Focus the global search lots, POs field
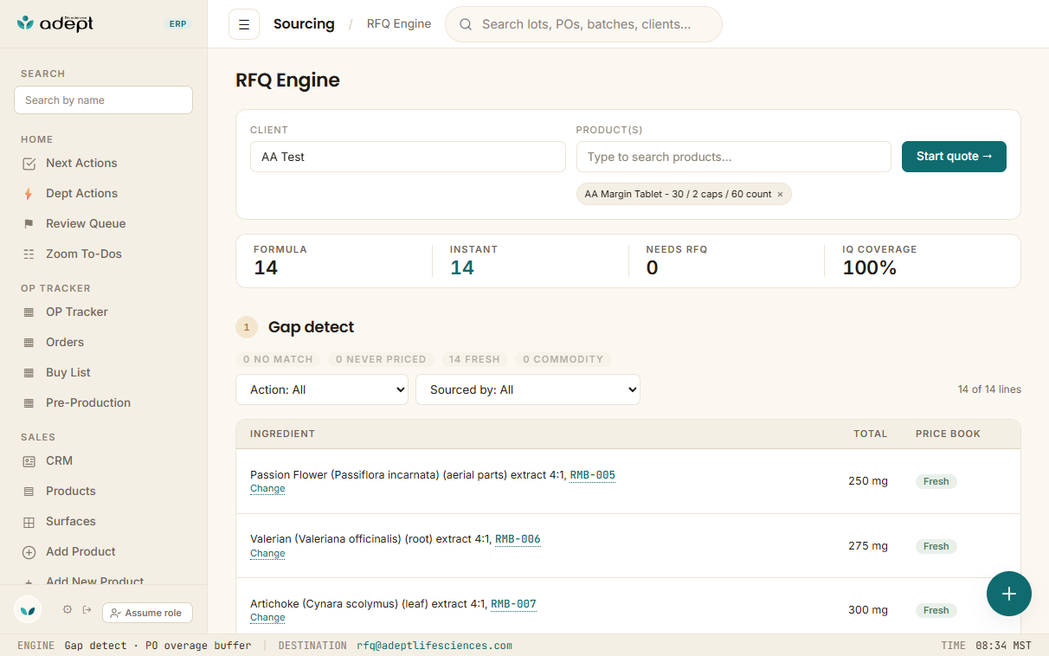The height and width of the screenshot is (656, 1049). coord(583,24)
